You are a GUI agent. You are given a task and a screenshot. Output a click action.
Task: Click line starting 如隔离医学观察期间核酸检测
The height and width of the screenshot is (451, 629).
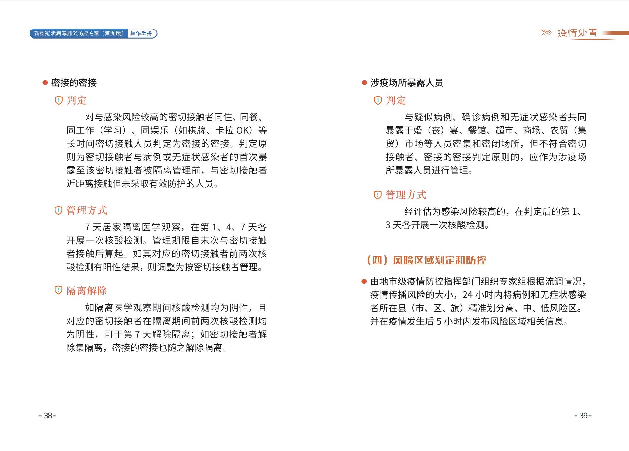[176, 308]
